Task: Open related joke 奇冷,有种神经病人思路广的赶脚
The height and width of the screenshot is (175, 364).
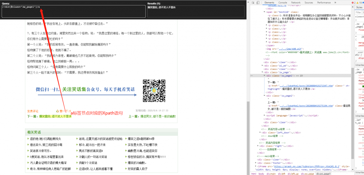Action: pos(50,169)
